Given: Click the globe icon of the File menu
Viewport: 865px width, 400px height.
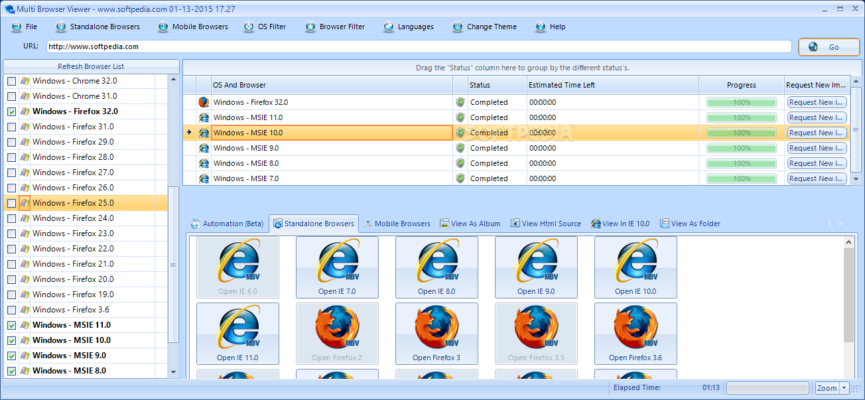Looking at the screenshot, I should [x=17, y=27].
